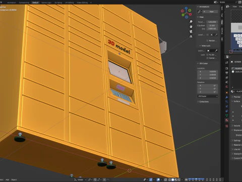Open the Output properties tab icon
The image size is (242, 182).
pyautogui.click(x=227, y=73)
